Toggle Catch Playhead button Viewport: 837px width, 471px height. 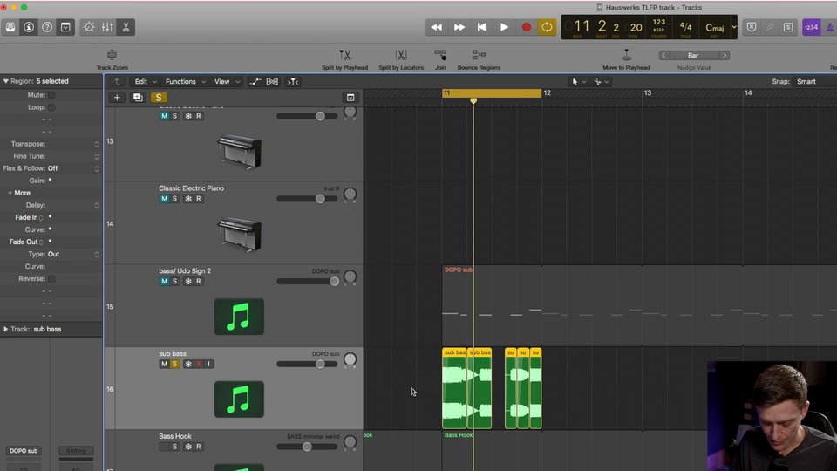[293, 82]
